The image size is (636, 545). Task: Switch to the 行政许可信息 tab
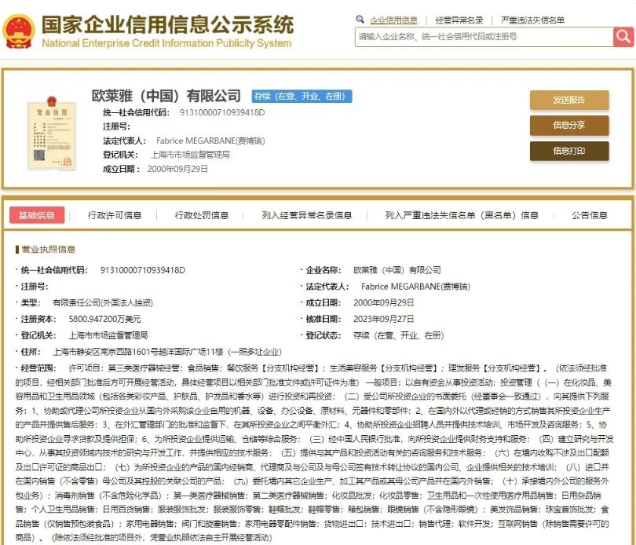115,215
